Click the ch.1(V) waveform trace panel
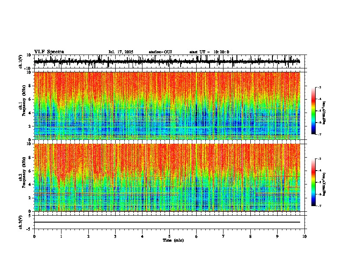Screen dimensions: 343x265 [x=169, y=61]
